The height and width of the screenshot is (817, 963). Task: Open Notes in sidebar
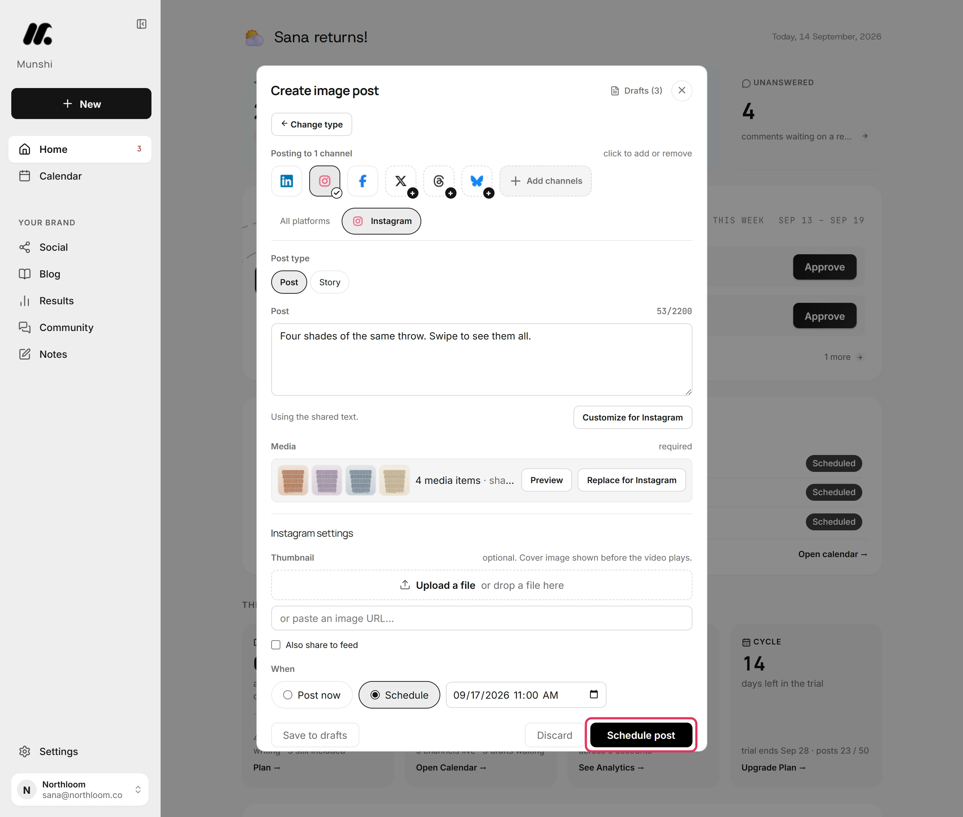click(x=80, y=354)
